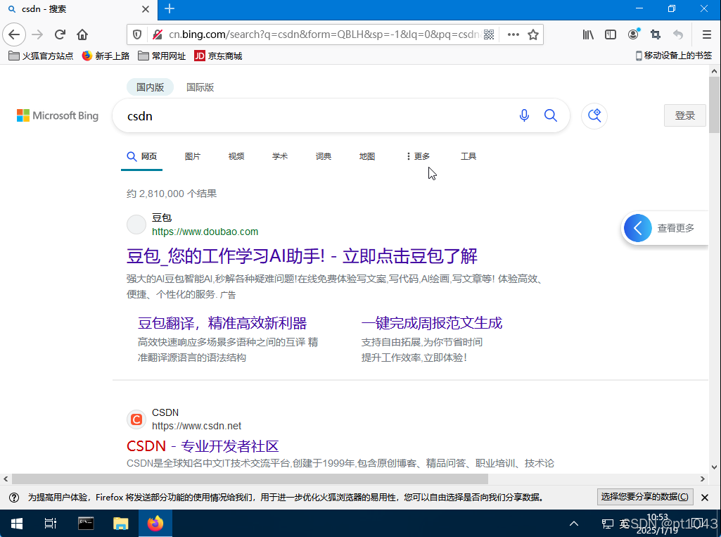
Task: Open CSDN - 专业开发者社区 result
Action: (x=203, y=446)
